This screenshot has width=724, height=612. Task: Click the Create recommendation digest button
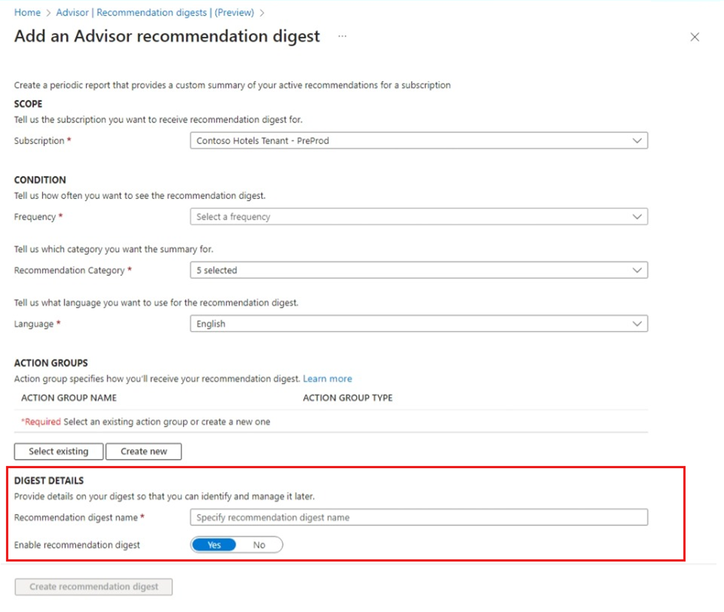tap(93, 587)
